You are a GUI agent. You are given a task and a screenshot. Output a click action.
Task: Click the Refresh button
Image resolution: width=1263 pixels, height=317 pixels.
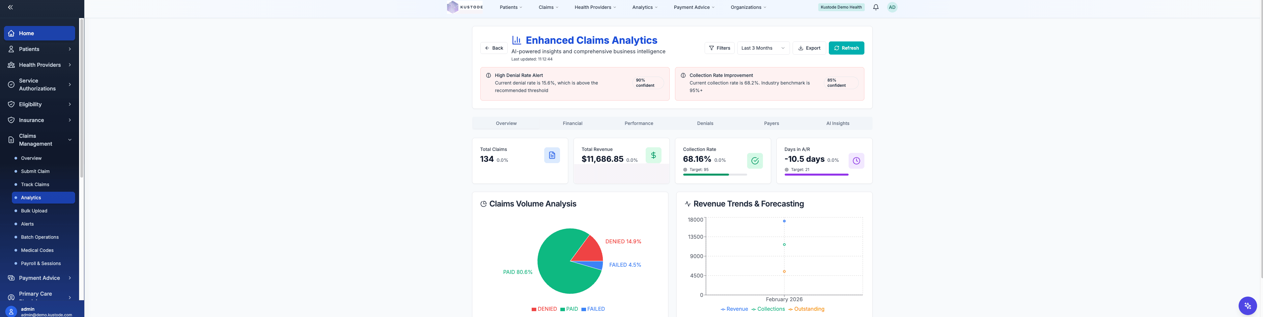(846, 48)
